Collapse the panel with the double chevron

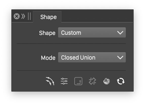23,16
